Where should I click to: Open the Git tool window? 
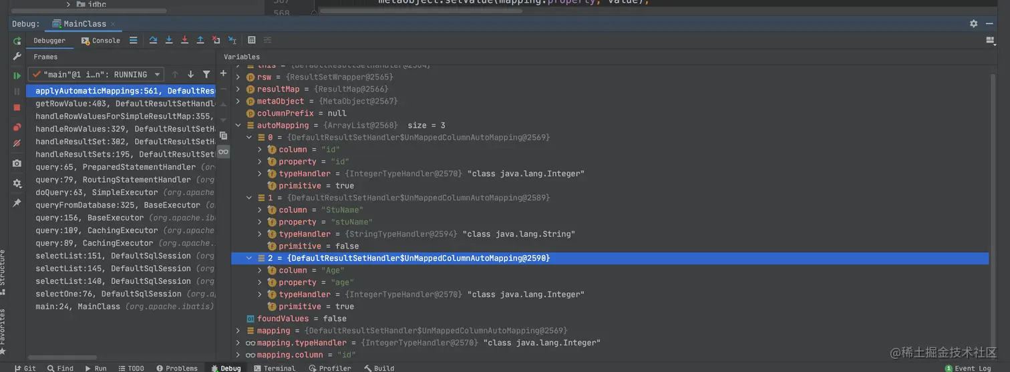[x=25, y=368]
